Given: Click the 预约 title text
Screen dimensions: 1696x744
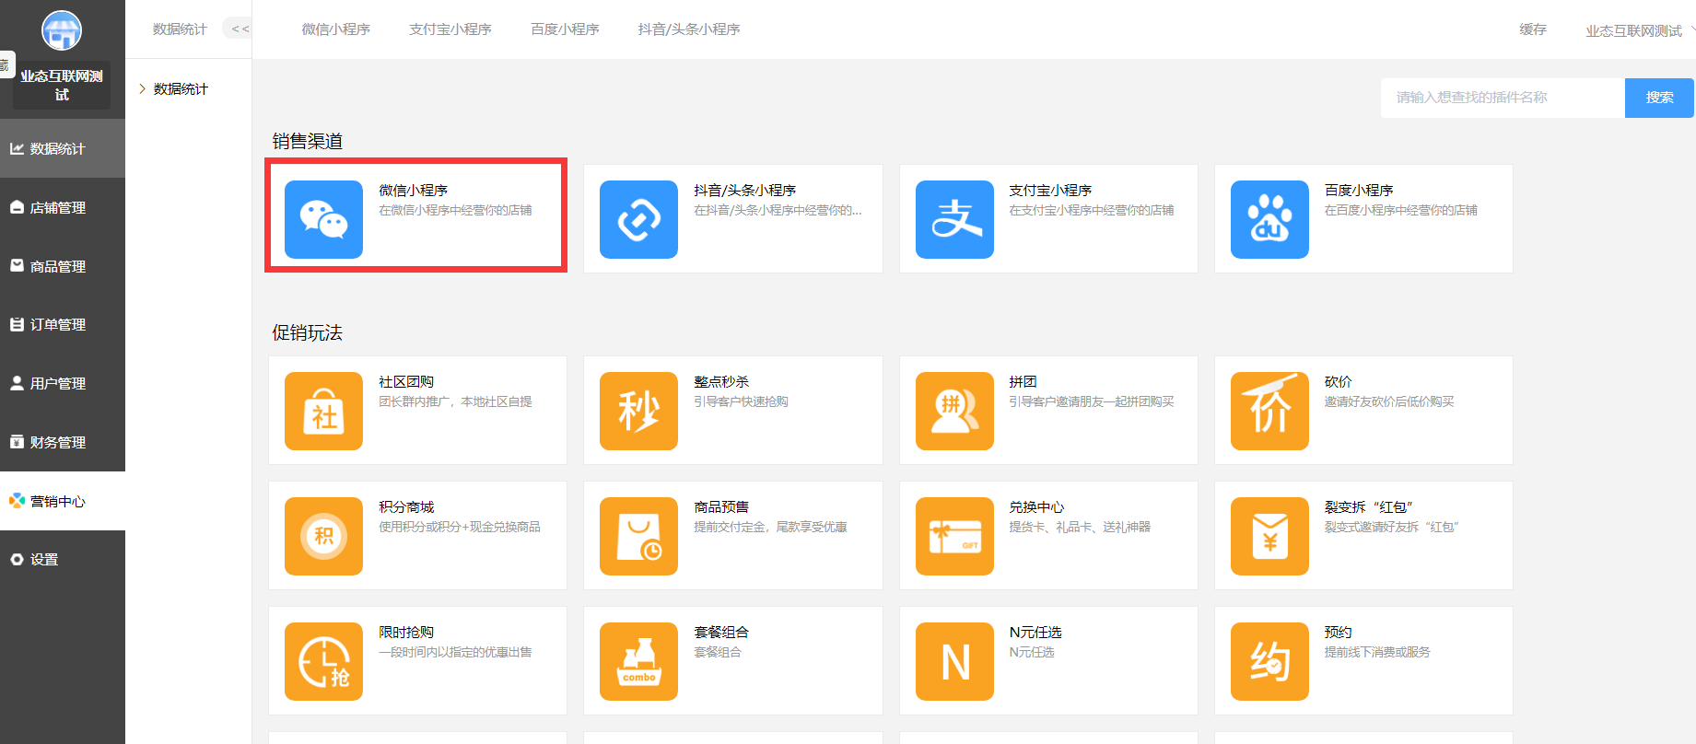Looking at the screenshot, I should [1339, 632].
